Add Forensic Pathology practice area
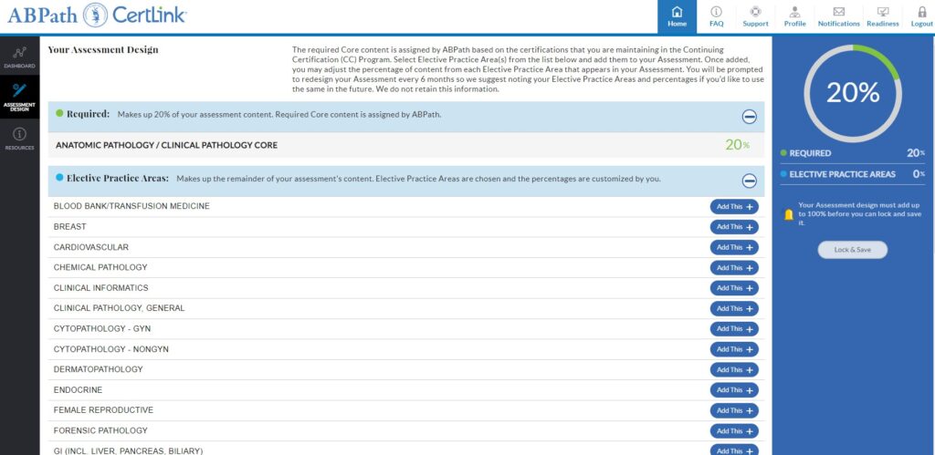This screenshot has width=935, height=455. click(734, 431)
